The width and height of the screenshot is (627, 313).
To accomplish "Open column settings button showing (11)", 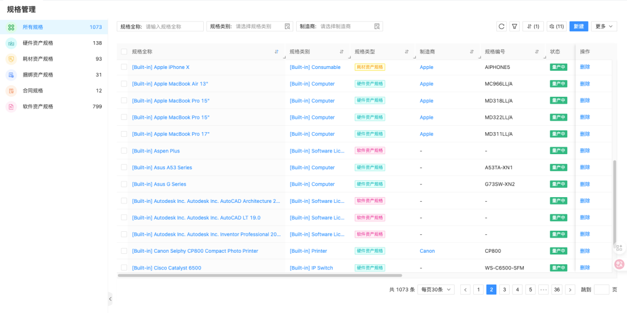I will coord(557,26).
